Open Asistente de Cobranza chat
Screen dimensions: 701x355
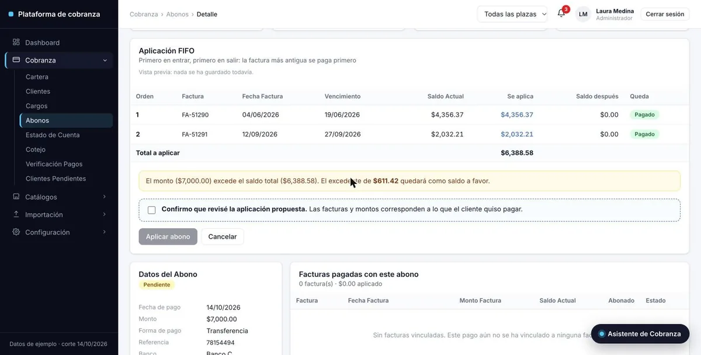click(640, 334)
